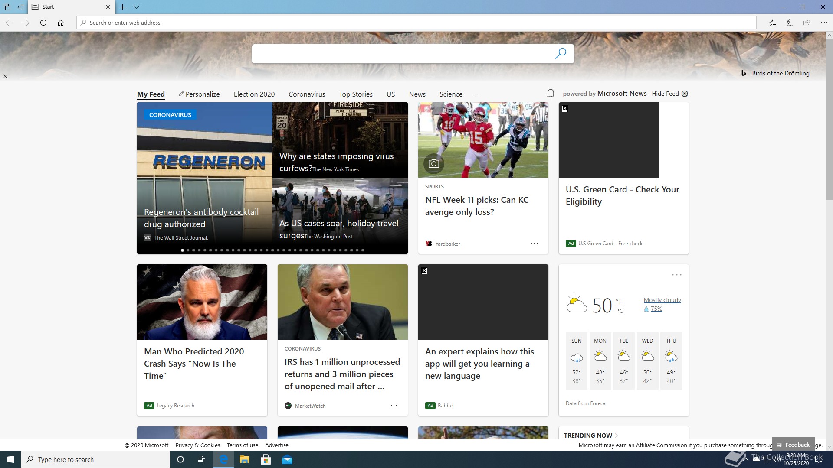Select Sunday forecast column
Viewport: 833px width, 468px height.
[x=577, y=361]
